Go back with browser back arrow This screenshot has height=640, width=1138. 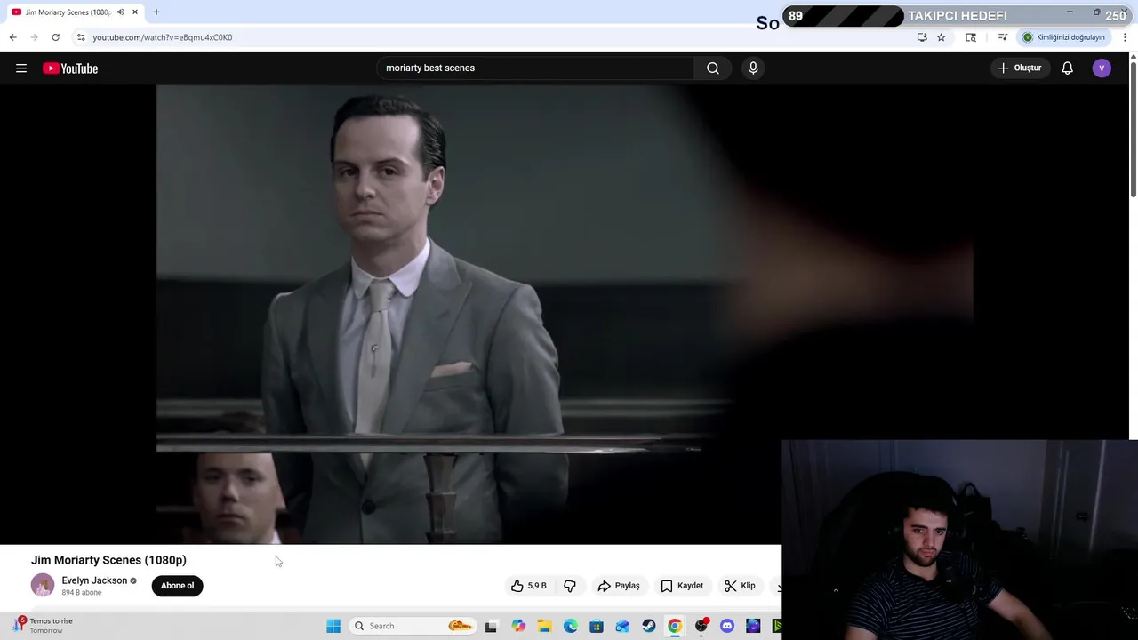(12, 37)
